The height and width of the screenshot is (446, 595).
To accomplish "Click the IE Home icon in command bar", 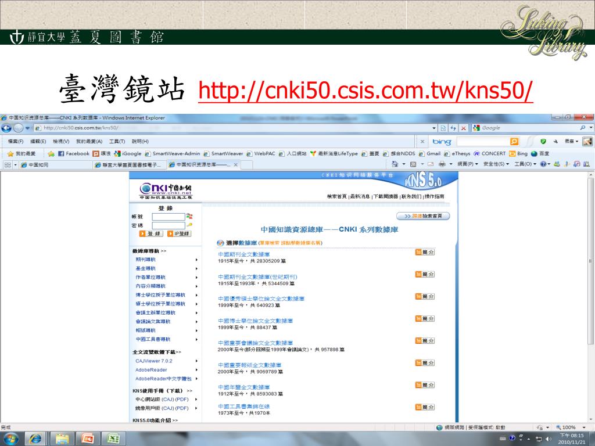I will 395,164.
